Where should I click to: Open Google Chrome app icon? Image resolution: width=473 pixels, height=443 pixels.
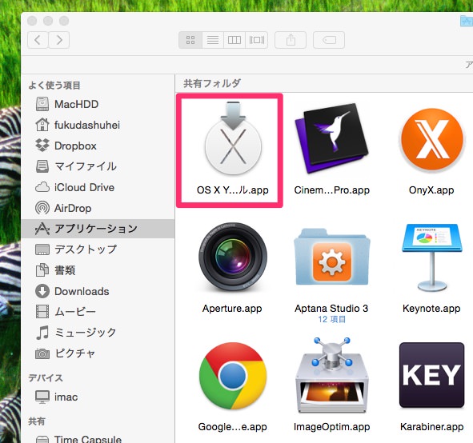tap(233, 376)
